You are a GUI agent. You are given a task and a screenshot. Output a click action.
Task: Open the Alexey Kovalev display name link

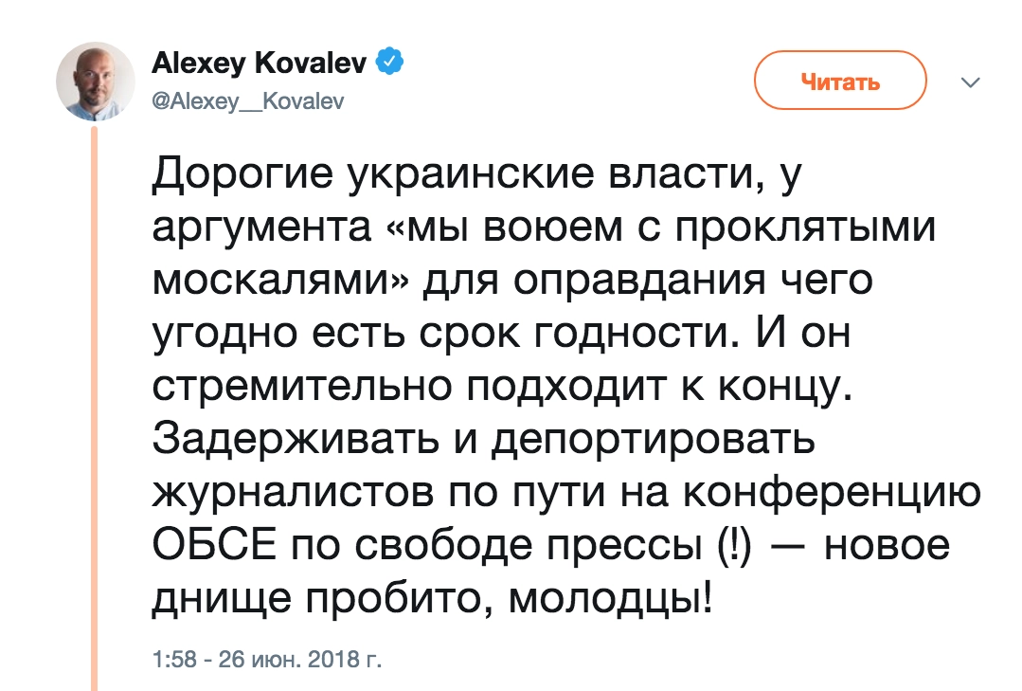pos(261,64)
